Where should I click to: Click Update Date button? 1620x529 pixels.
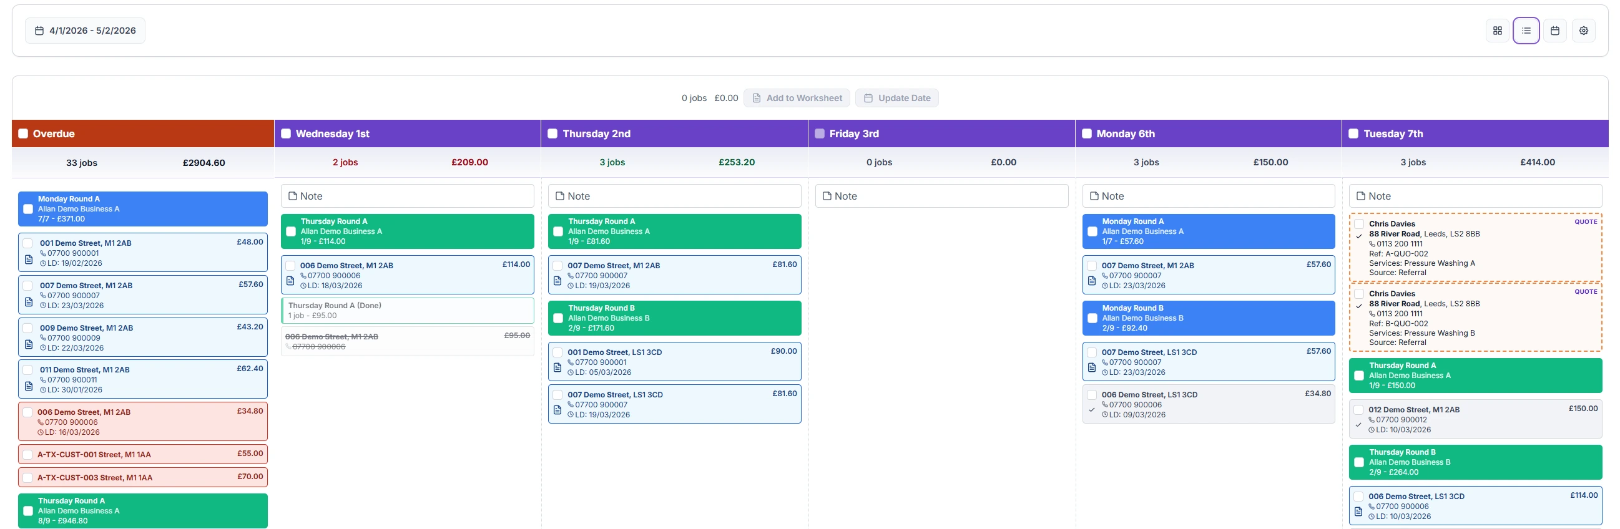click(897, 98)
